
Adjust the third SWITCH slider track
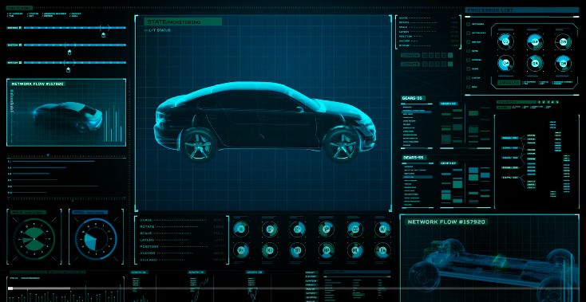pyautogui.click(x=75, y=63)
